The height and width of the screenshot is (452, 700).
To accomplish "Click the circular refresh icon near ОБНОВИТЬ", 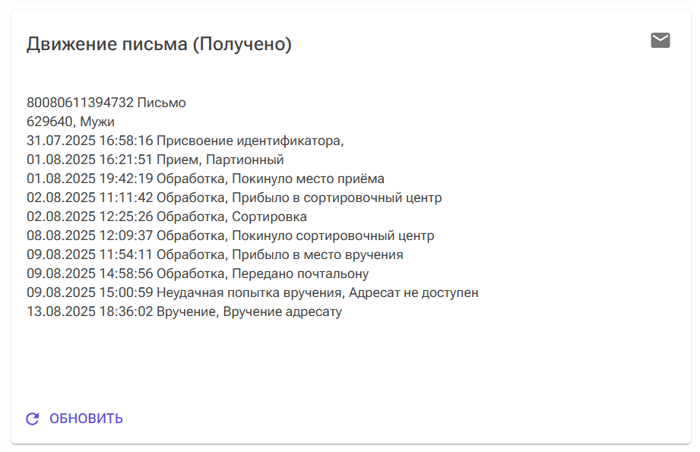I will [31, 417].
